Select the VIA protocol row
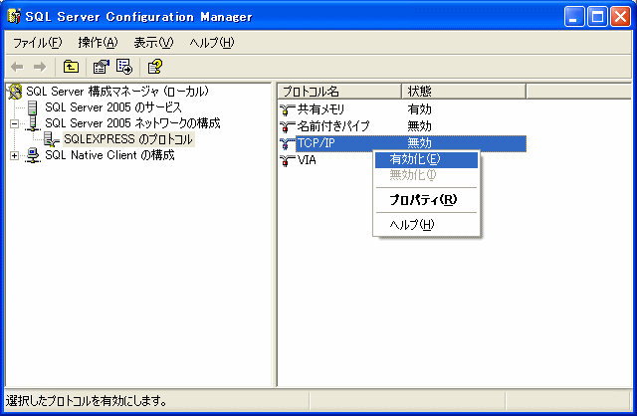This screenshot has height=416, width=637. pyautogui.click(x=307, y=160)
